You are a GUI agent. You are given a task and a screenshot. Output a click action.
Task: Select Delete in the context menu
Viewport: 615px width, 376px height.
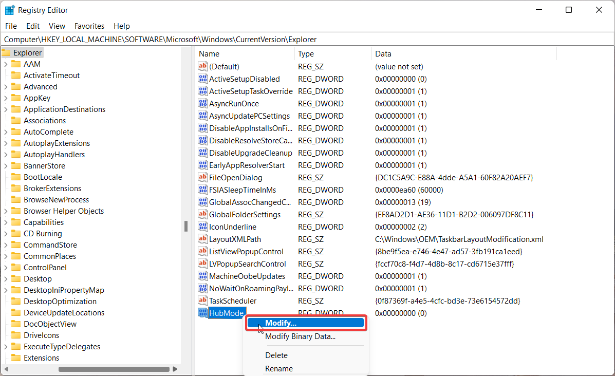(x=276, y=355)
